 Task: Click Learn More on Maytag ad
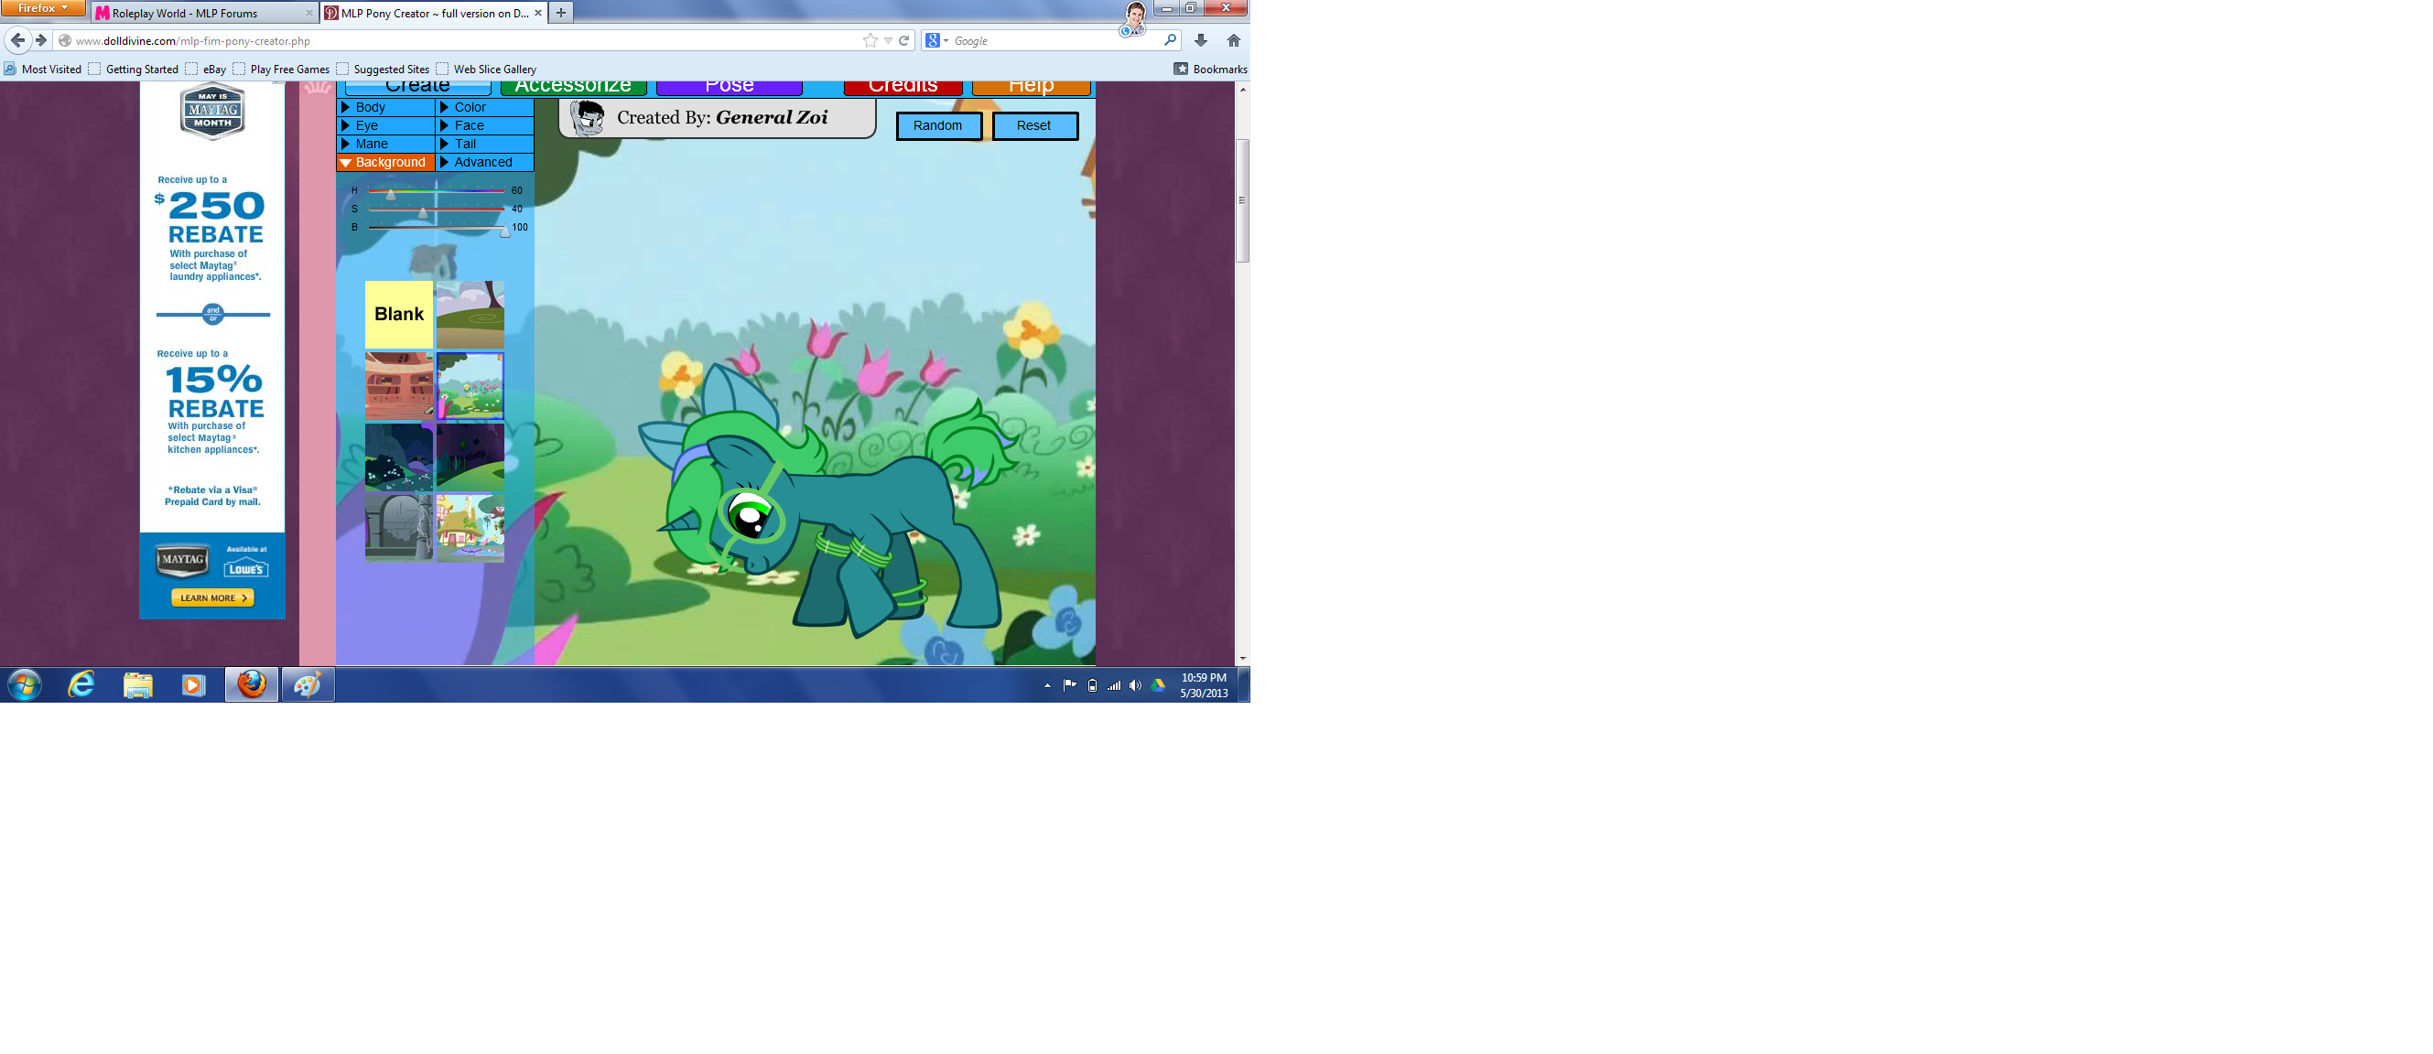pos(212,597)
